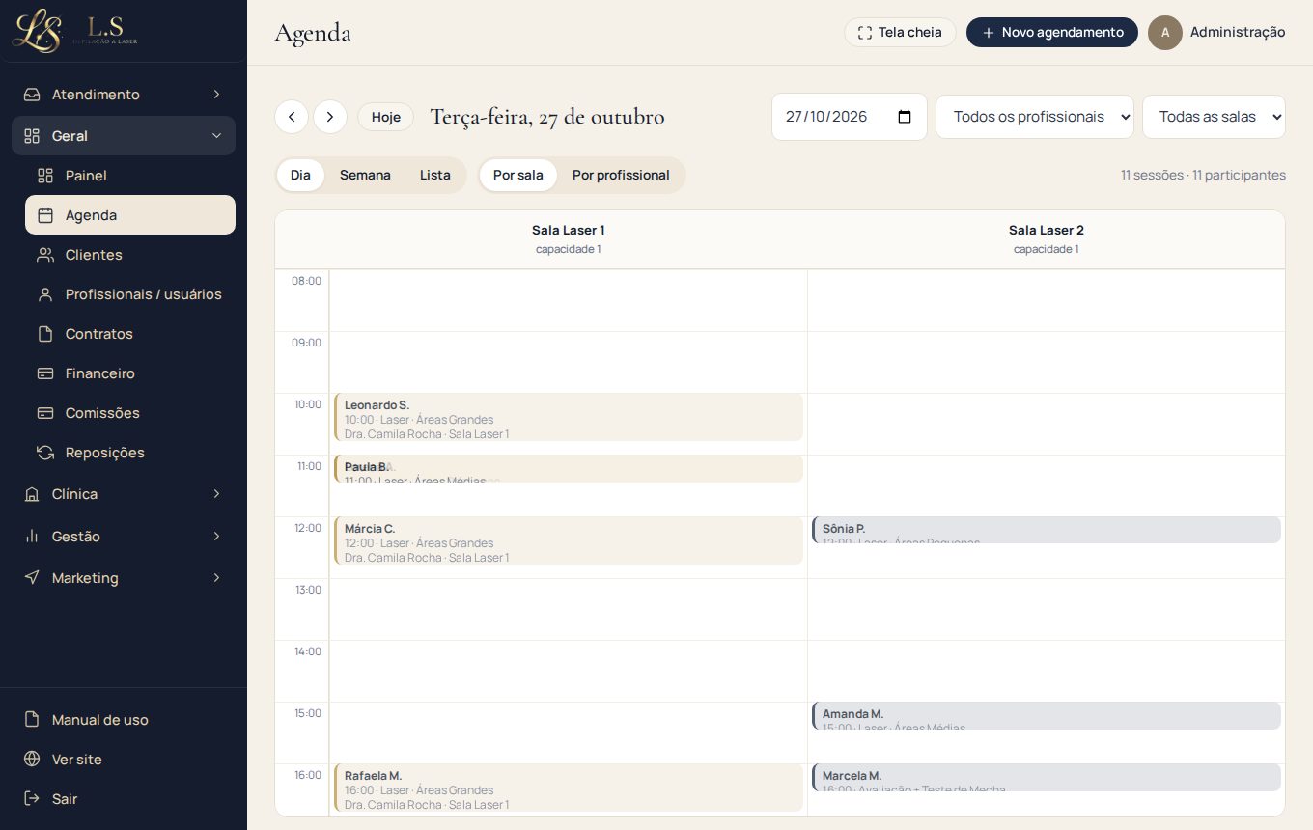The height and width of the screenshot is (830, 1313).
Task: Switch to Dia view
Action: (x=300, y=176)
